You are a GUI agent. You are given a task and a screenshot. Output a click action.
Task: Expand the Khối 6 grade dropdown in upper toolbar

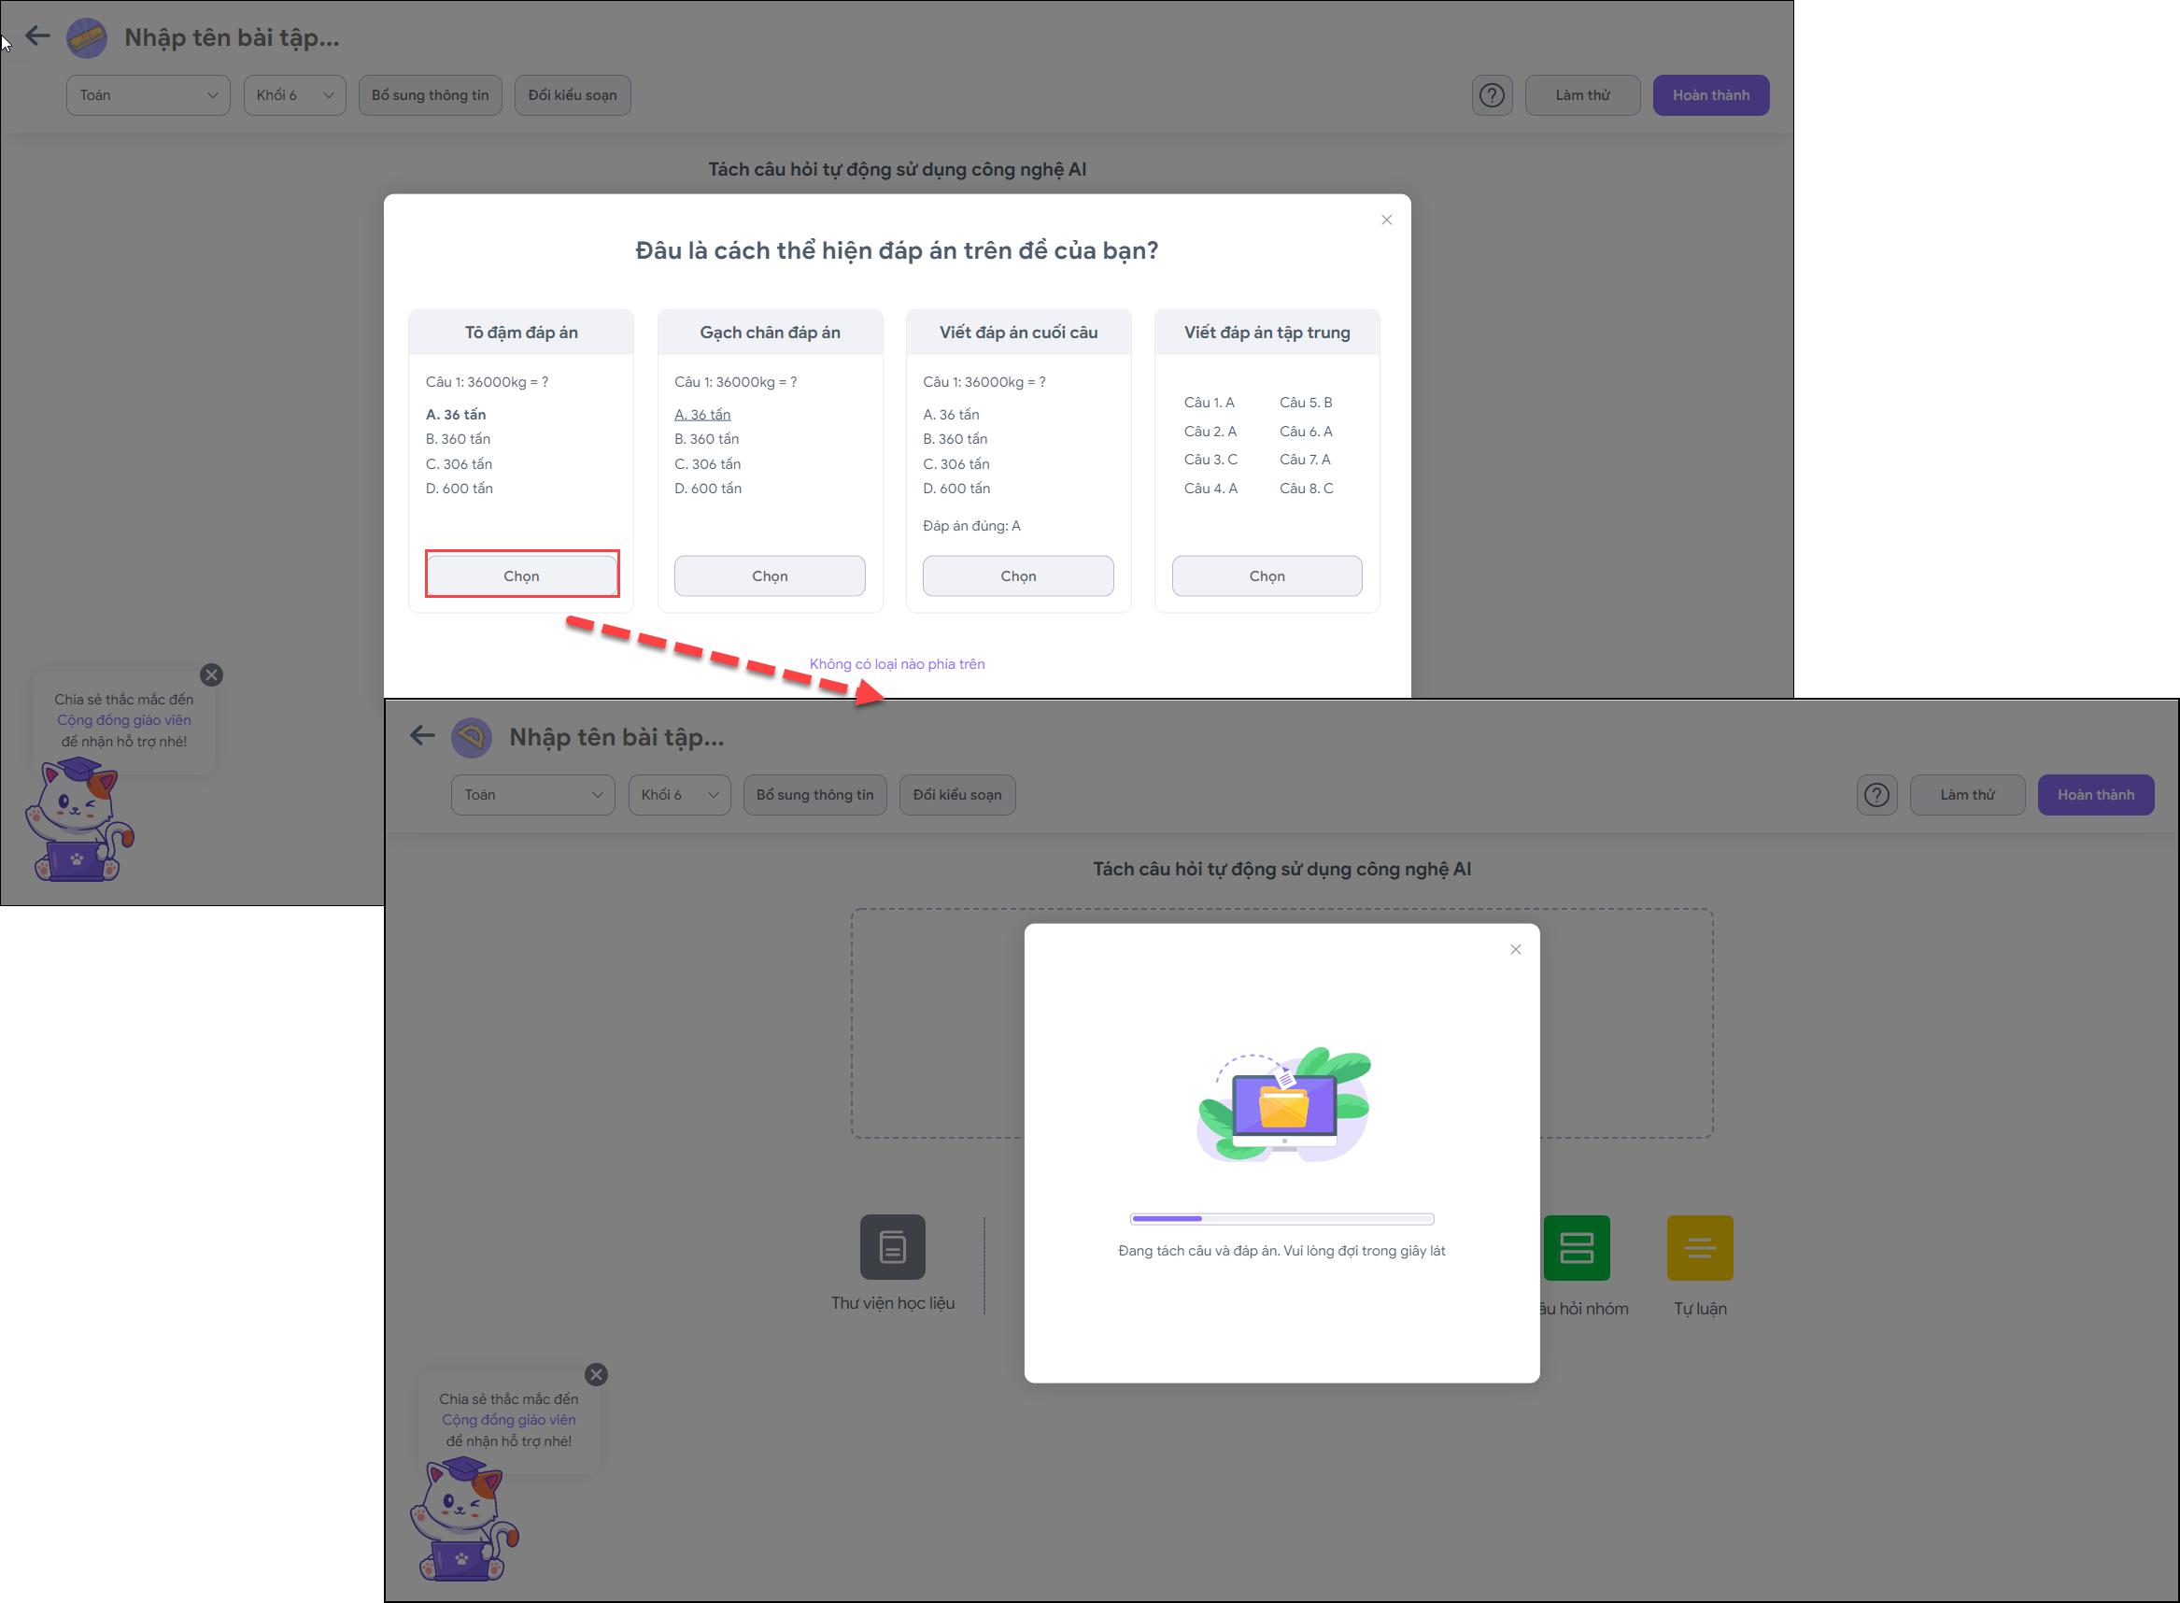pyautogui.click(x=294, y=95)
